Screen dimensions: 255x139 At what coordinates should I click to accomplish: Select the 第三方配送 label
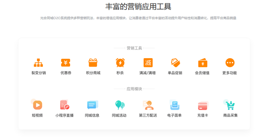(x=148, y=115)
